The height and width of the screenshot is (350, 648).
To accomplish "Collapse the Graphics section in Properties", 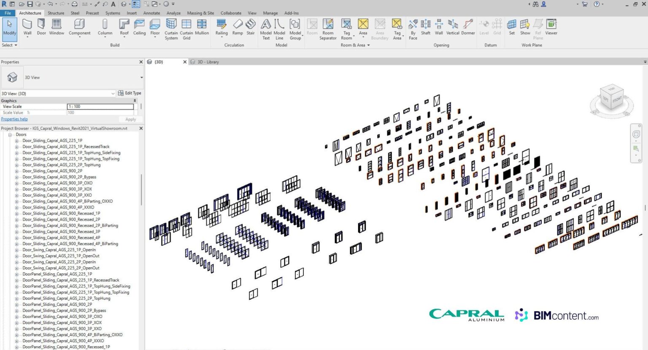I will 134,100.
